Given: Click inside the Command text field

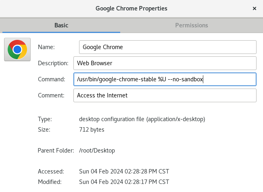Looking at the screenshot, I should [165, 79].
